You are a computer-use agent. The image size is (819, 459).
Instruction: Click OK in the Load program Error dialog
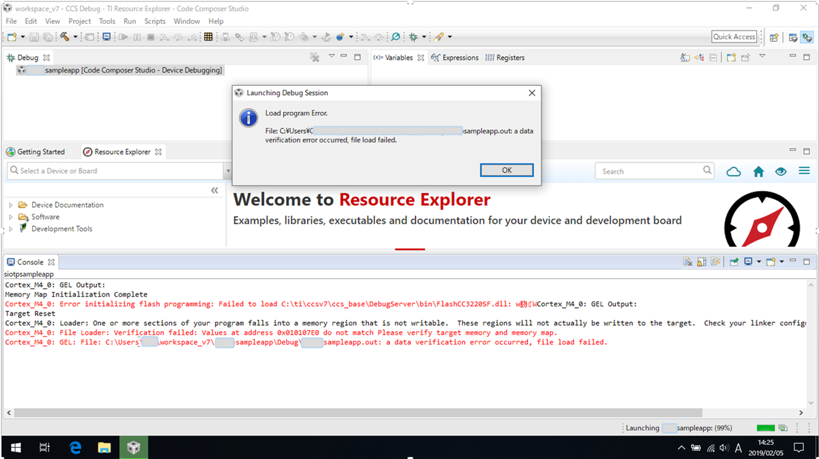507,170
